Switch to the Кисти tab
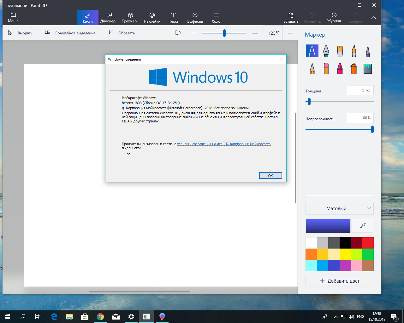 tap(88, 18)
